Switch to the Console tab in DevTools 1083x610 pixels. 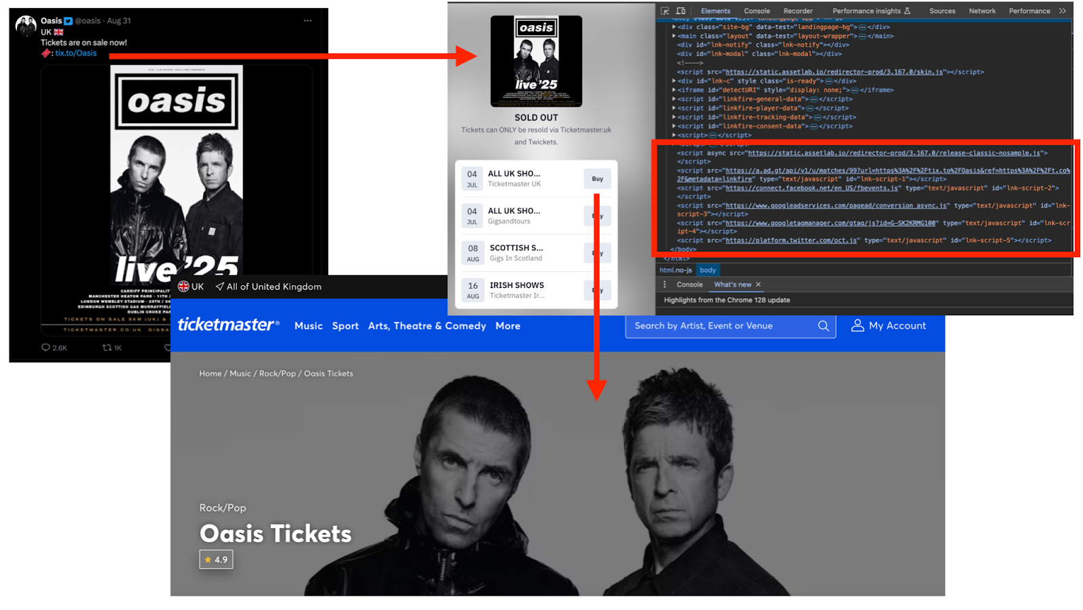pos(757,11)
